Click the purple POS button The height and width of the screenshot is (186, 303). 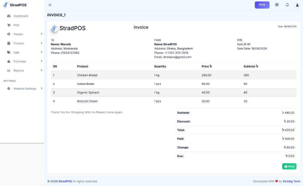pyautogui.click(x=262, y=5)
